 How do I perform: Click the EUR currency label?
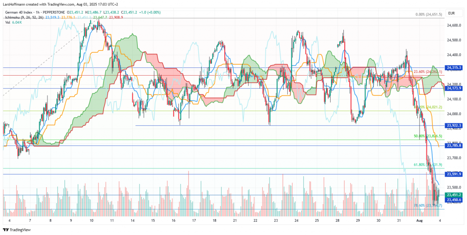tap(452, 14)
